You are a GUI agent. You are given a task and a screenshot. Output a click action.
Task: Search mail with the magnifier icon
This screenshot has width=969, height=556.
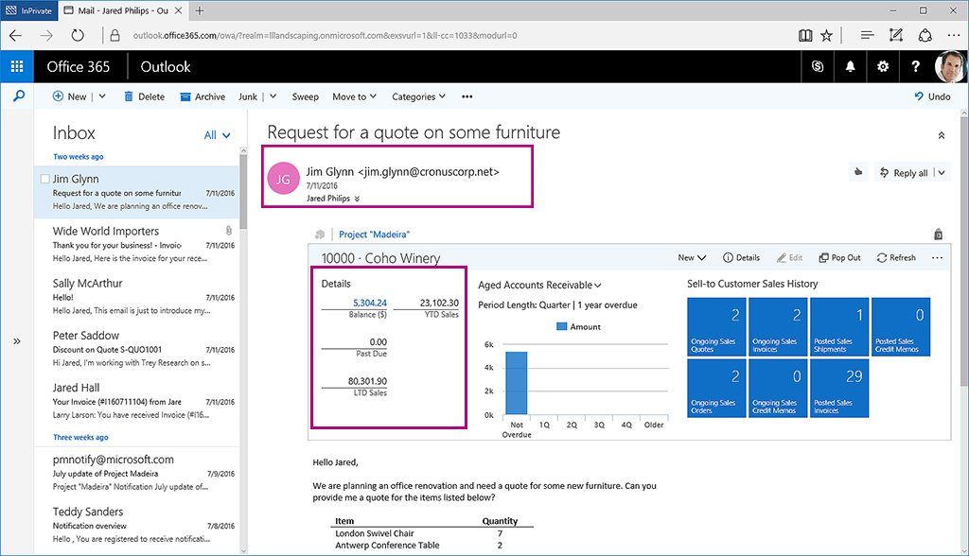pos(19,96)
